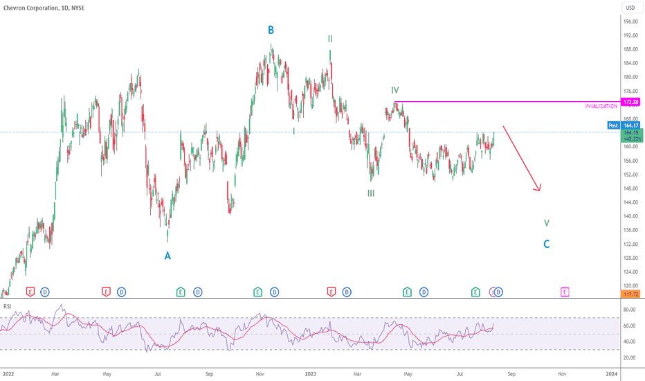Select the magenta 172.88 invalidation price label
This screenshot has width=645, height=381.
click(630, 102)
